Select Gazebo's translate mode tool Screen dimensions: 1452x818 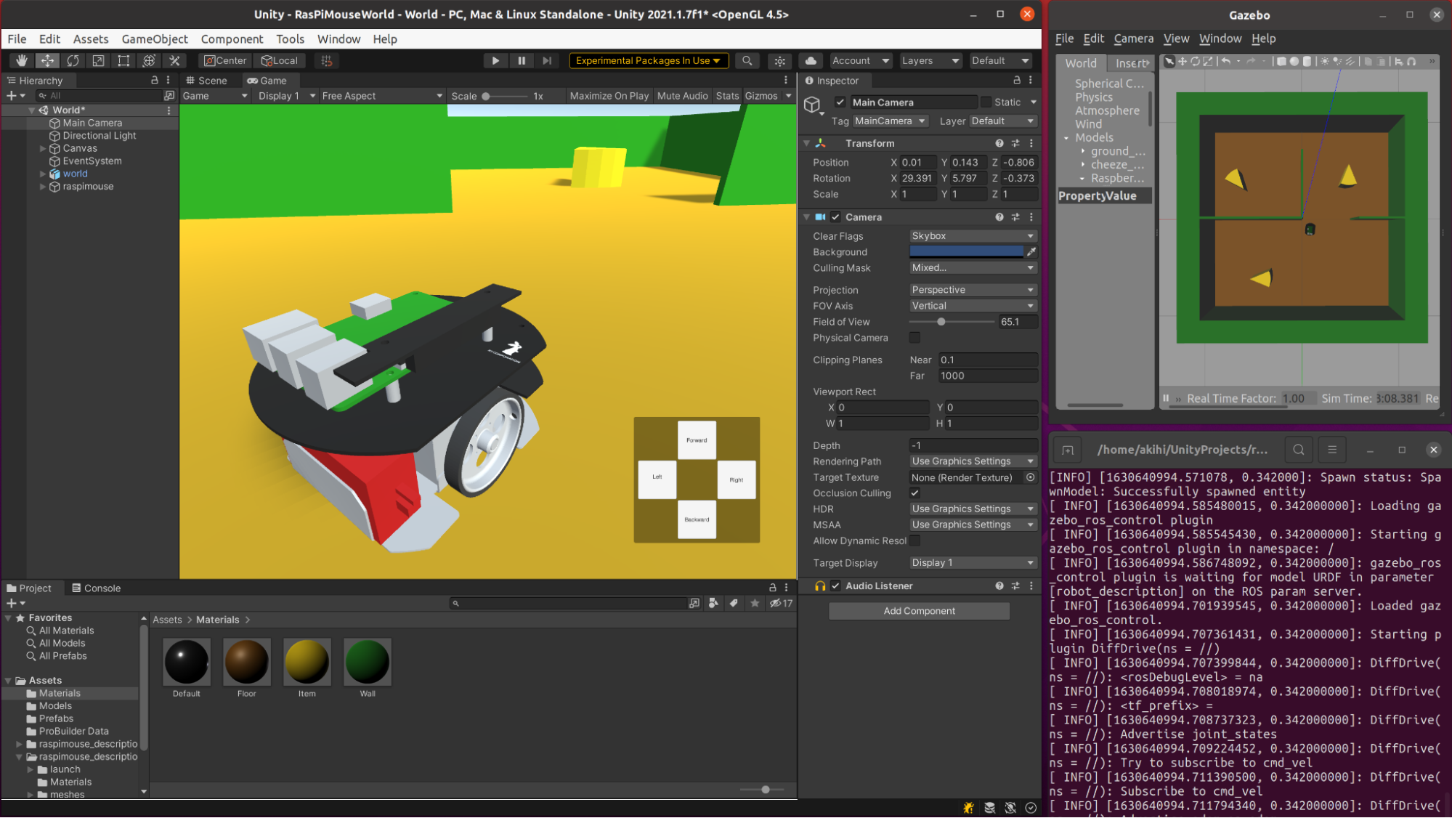pos(1183,62)
